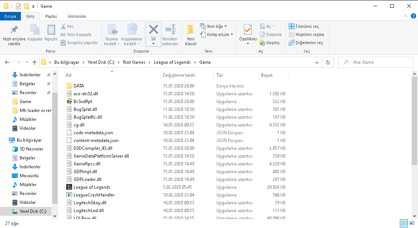
Task: Copy path with Yolu kopyala
Action: tap(76, 34)
